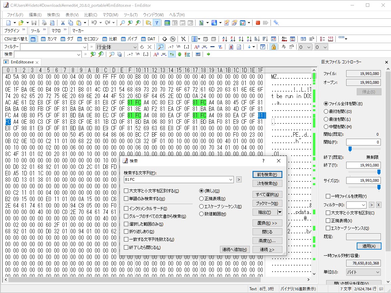Toggle the Filter funnel toolbar icon
Screen dimensions: 391x293
tap(156, 23)
